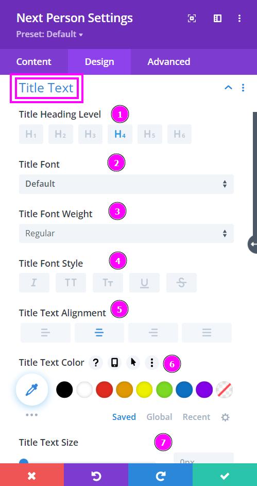This screenshot has height=486, width=257.
Task: Align title text to the right
Action: tap(153, 333)
